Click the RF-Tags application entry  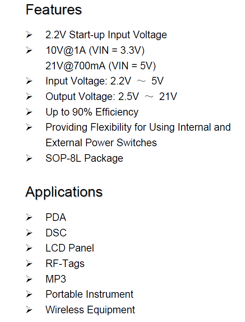(x=65, y=264)
